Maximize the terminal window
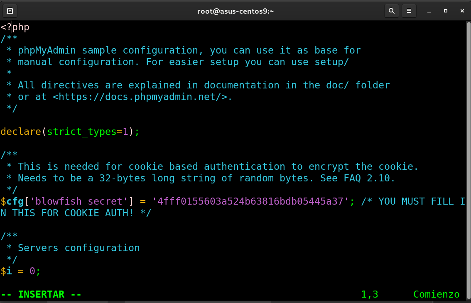 pos(445,11)
